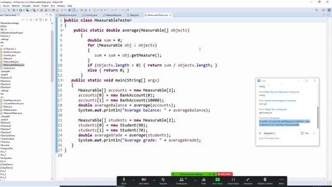Select BankAccount.java in Package Explorer
332x187 pixels.
pyautogui.click(x=12, y=52)
